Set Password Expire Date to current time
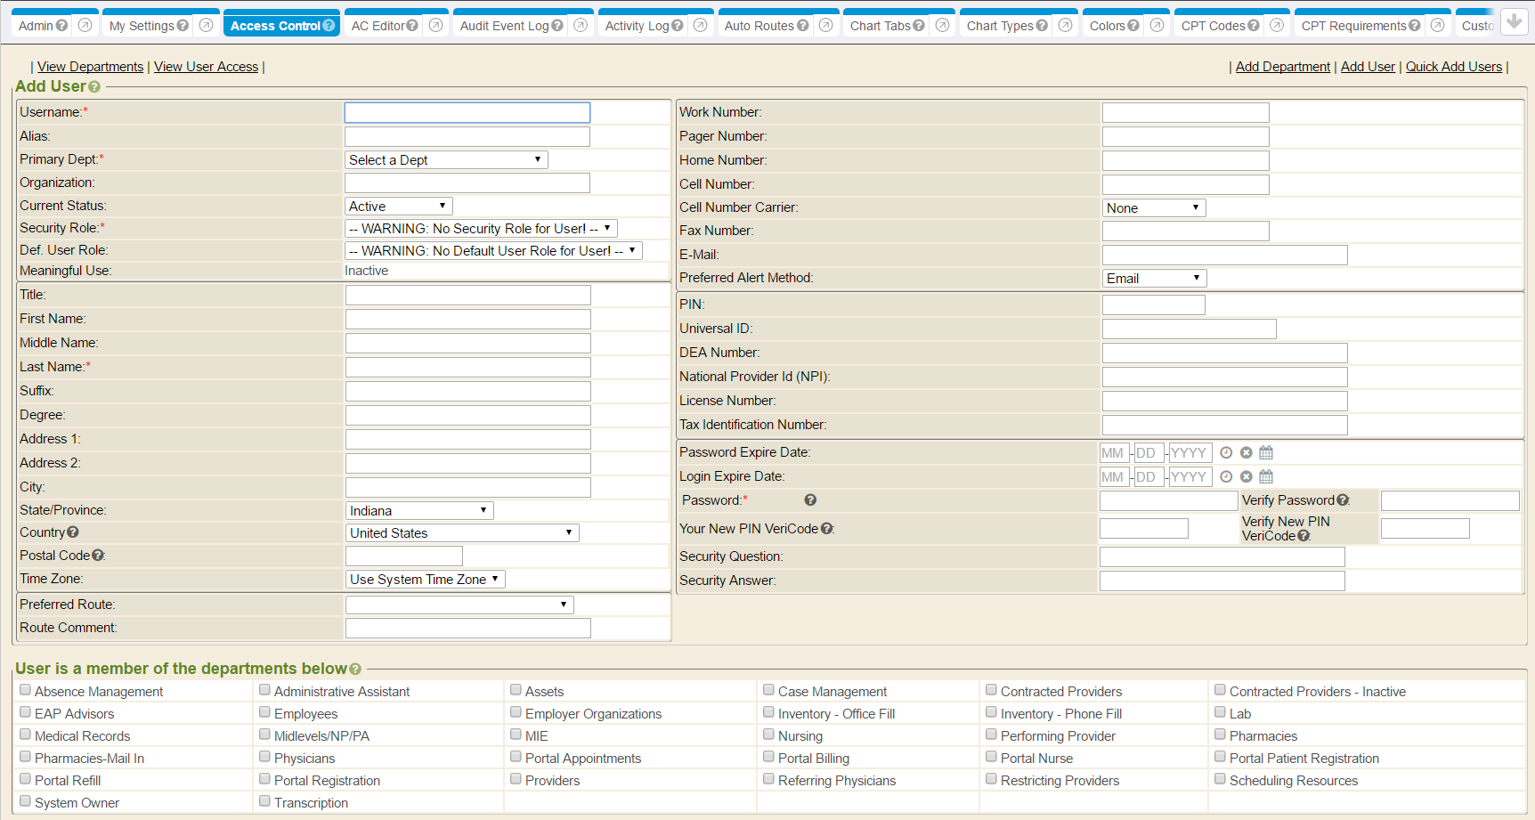This screenshot has width=1535, height=820. pyautogui.click(x=1226, y=452)
